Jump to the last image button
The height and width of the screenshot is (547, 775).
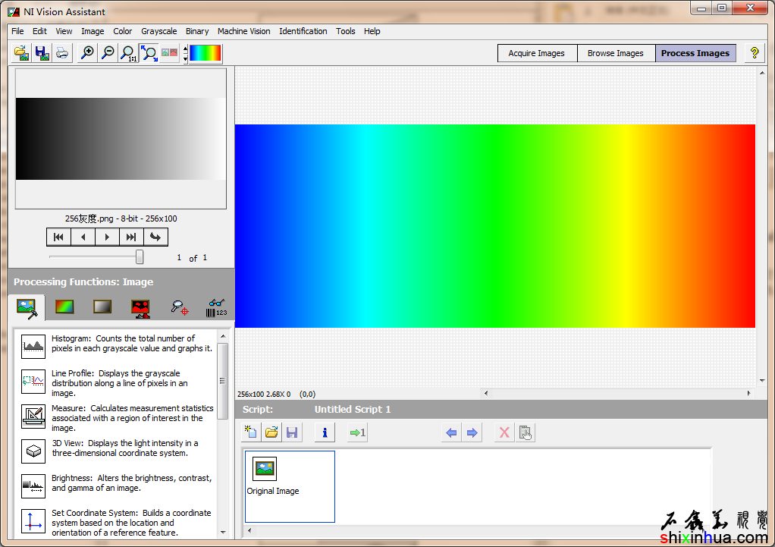(x=131, y=237)
